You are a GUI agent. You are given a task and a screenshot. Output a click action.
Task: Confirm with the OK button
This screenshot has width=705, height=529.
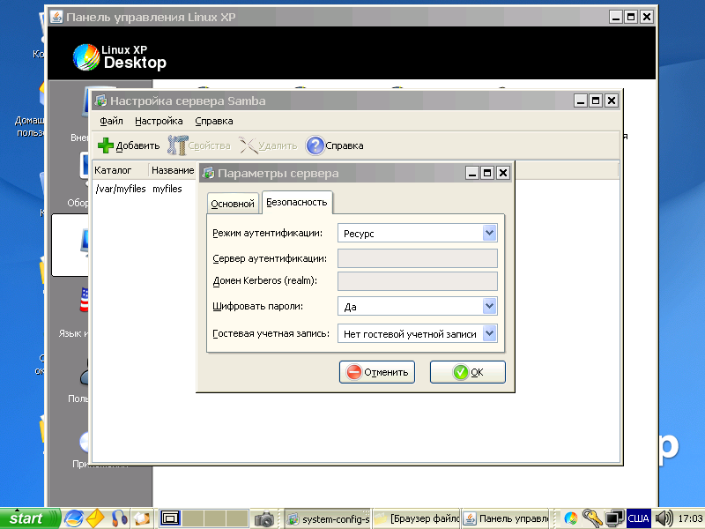[x=468, y=372]
